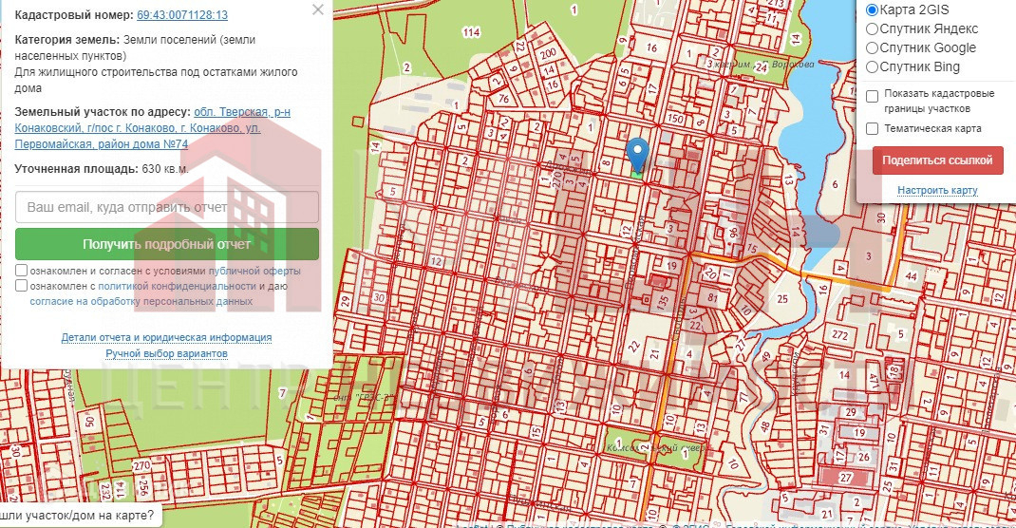Viewport: 1016px width, 528px height.
Task: Click parcel labeled 150 on map
Action: coord(675,120)
